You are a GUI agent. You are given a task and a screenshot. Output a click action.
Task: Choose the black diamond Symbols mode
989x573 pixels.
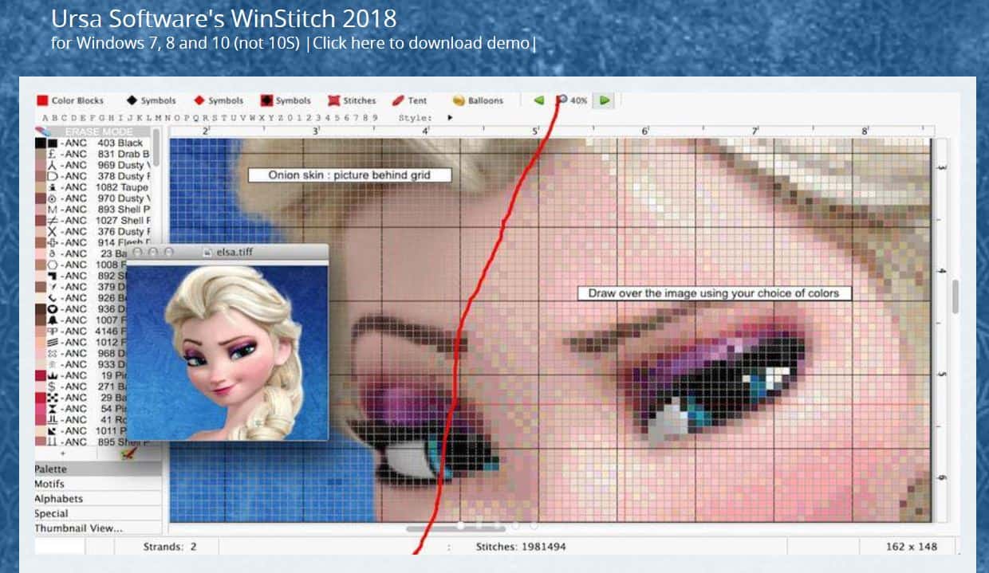pos(151,100)
